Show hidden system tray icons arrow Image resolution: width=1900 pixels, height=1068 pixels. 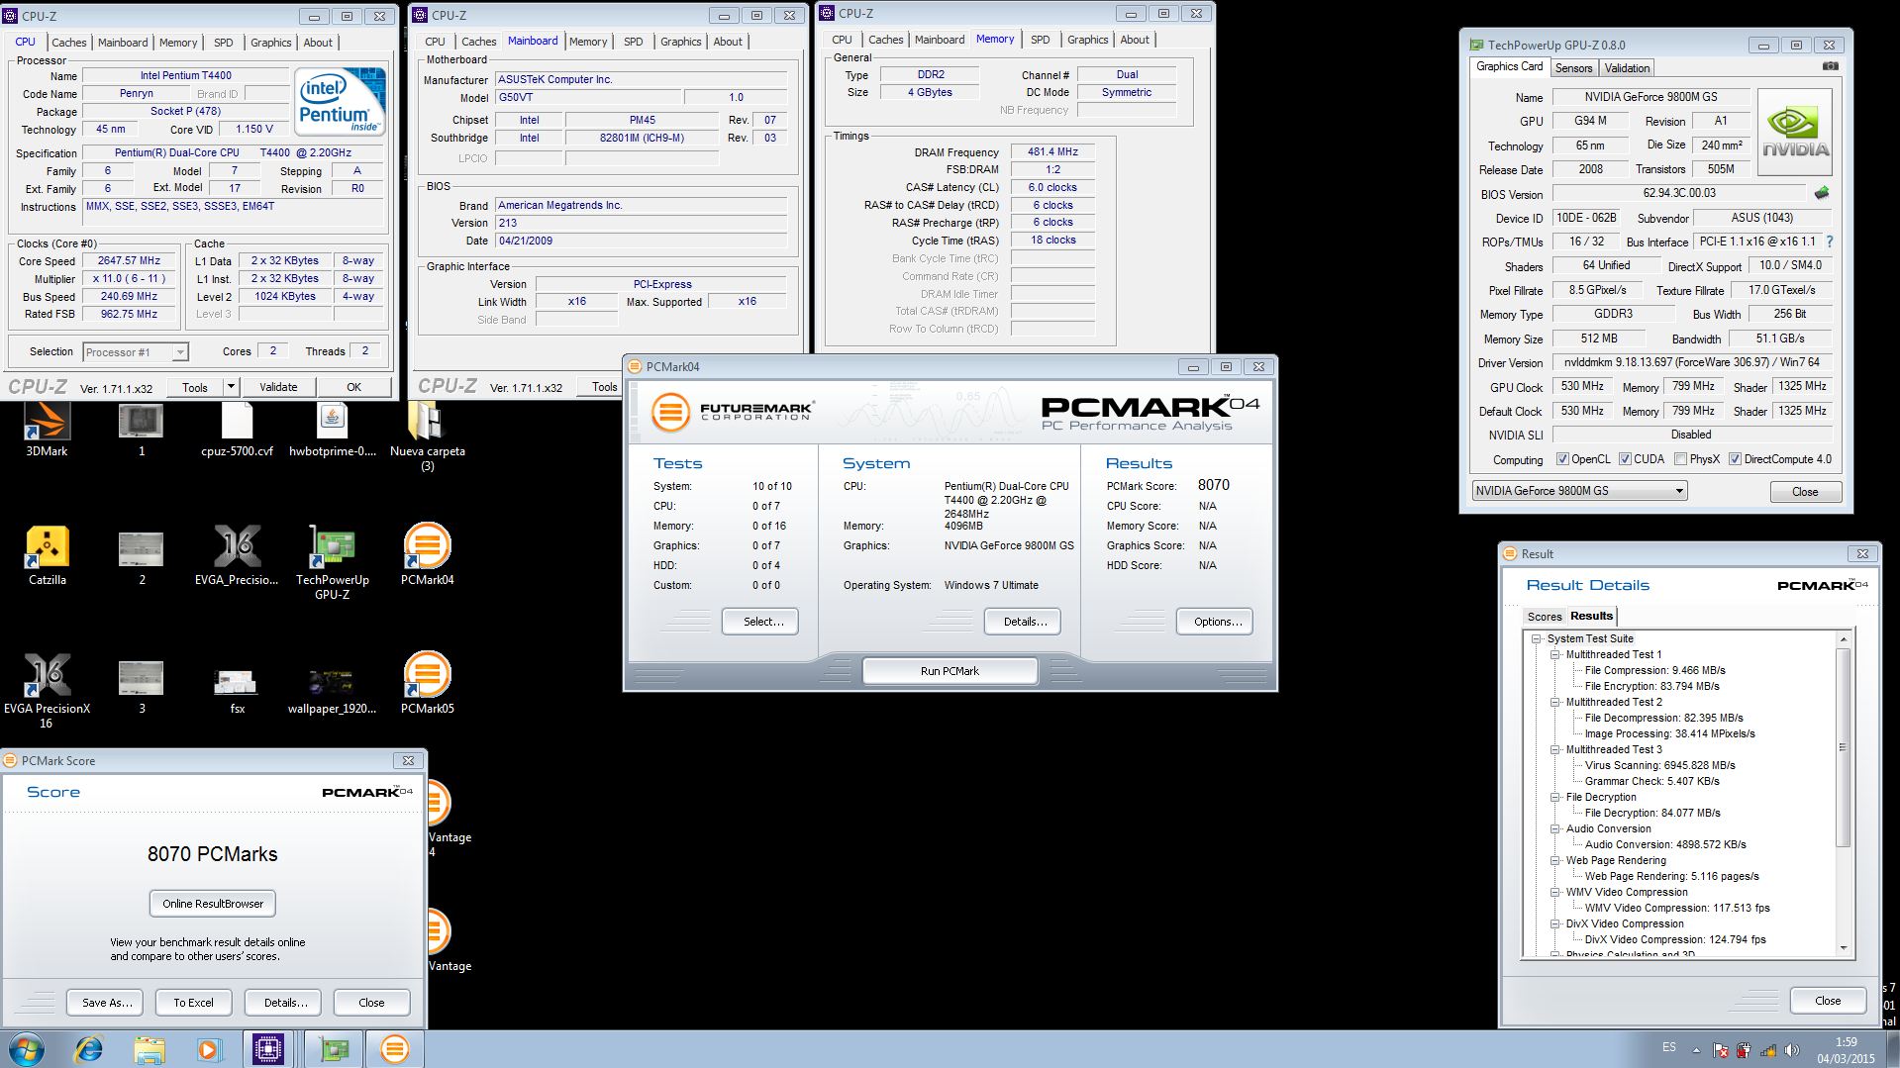coord(1696,1050)
